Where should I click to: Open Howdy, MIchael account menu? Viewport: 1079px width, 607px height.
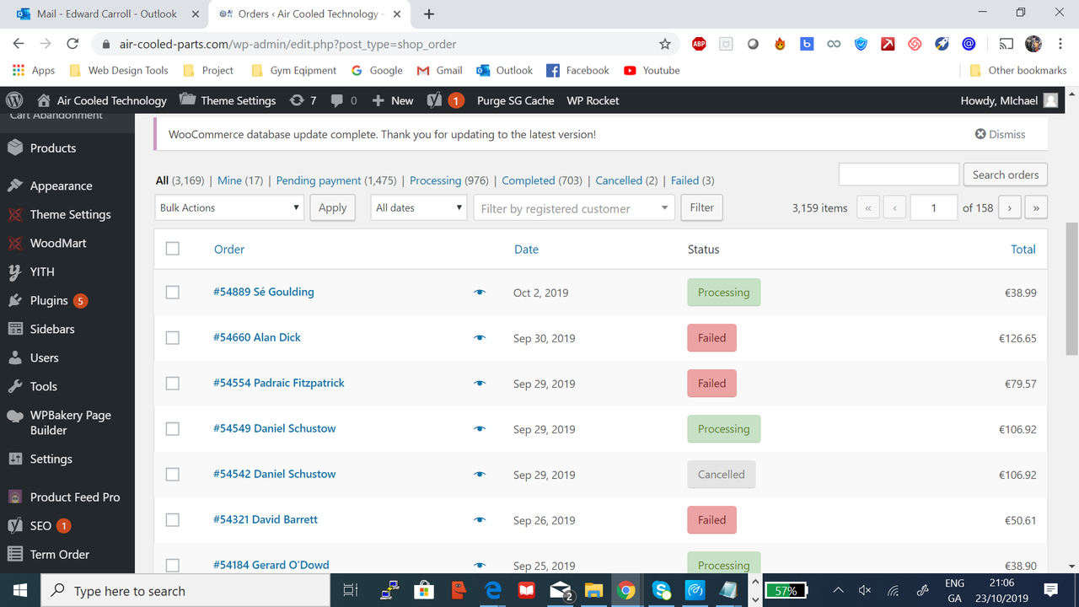pos(1009,100)
